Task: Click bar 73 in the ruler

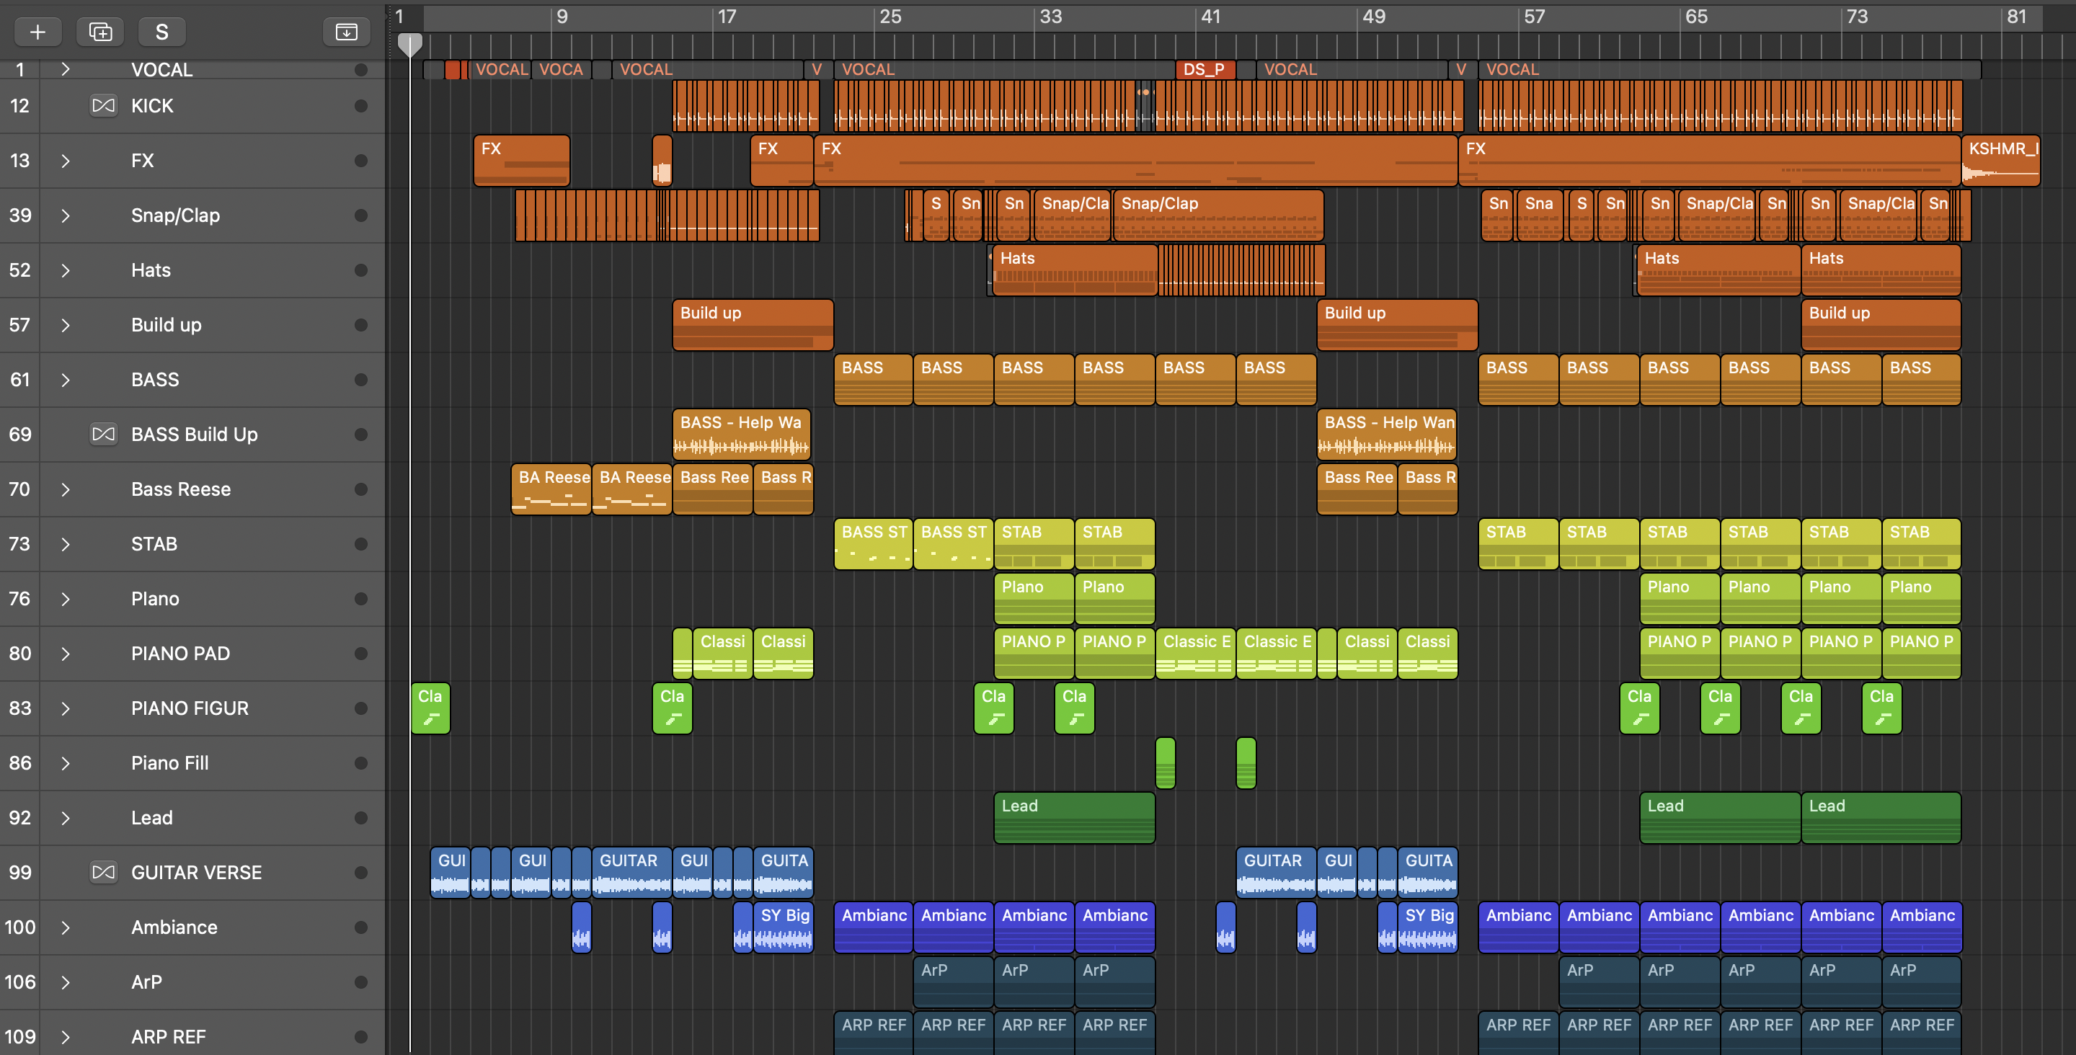Action: point(1857,17)
